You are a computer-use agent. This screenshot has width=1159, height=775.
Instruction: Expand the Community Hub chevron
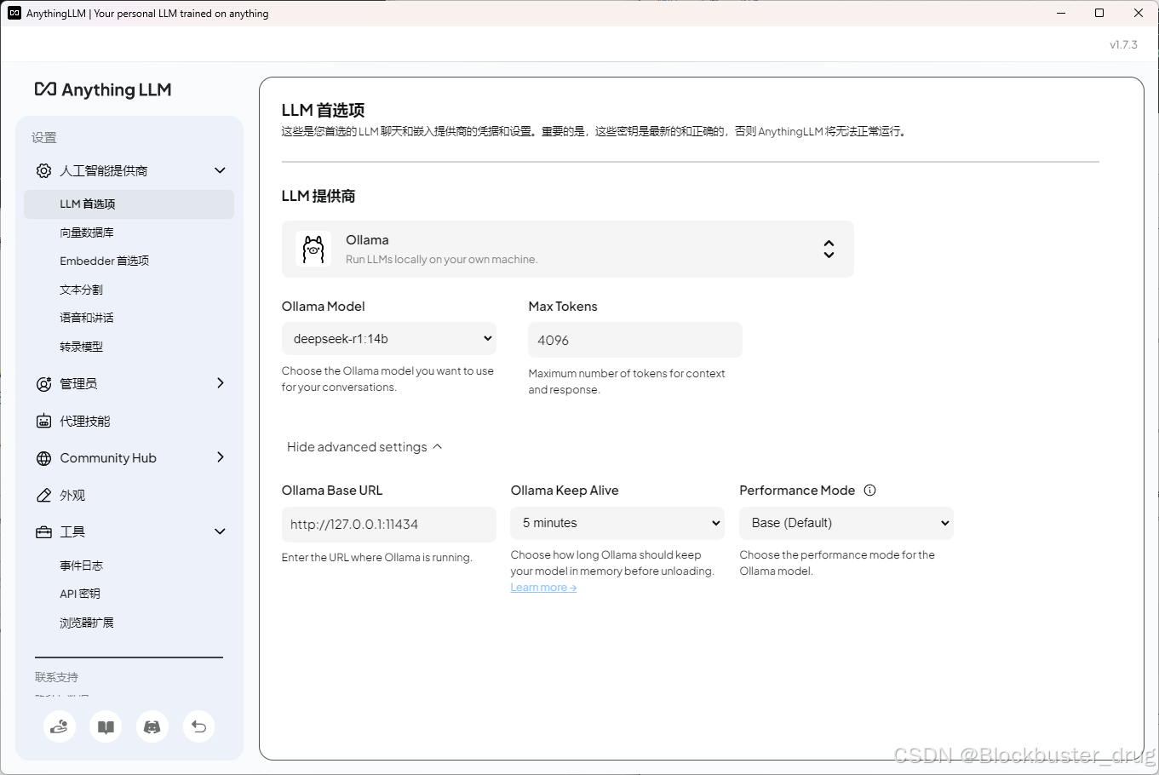tap(221, 457)
